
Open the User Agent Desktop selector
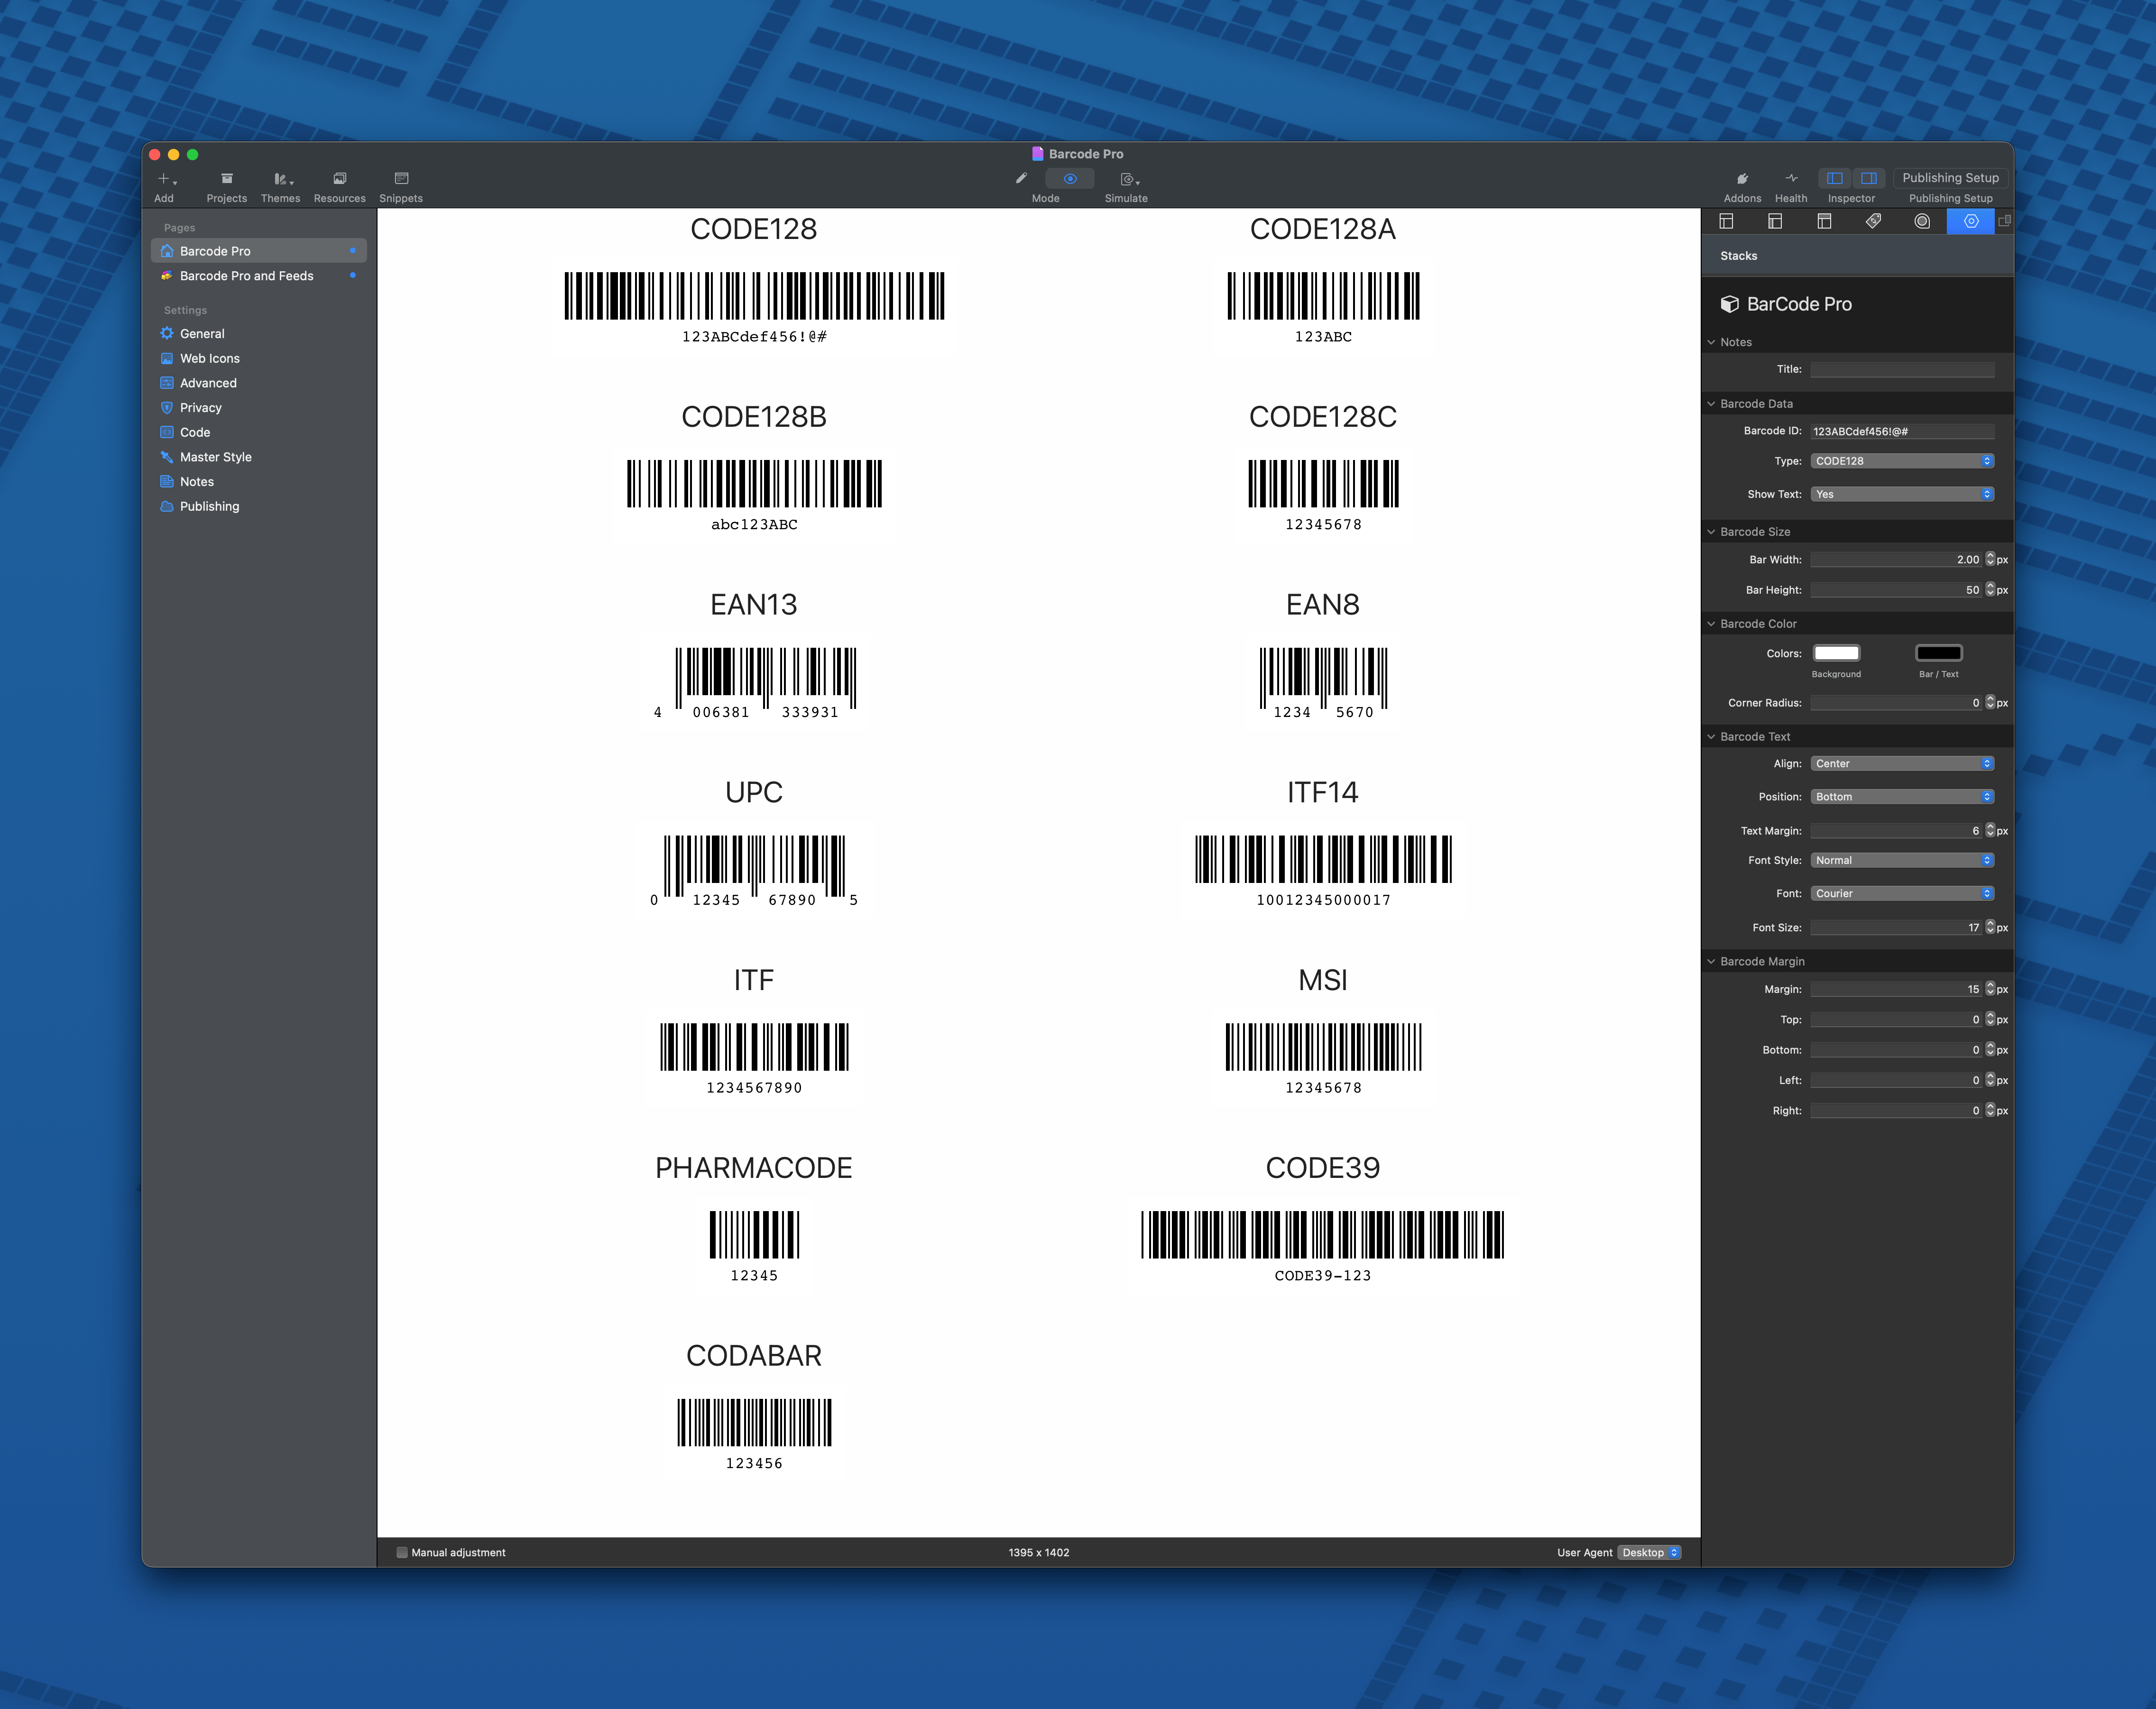(1650, 1552)
